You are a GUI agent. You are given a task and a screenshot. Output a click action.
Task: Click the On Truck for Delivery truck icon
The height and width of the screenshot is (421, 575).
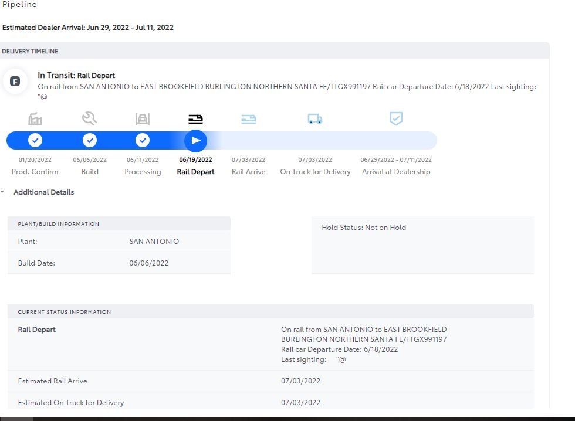[315, 118]
